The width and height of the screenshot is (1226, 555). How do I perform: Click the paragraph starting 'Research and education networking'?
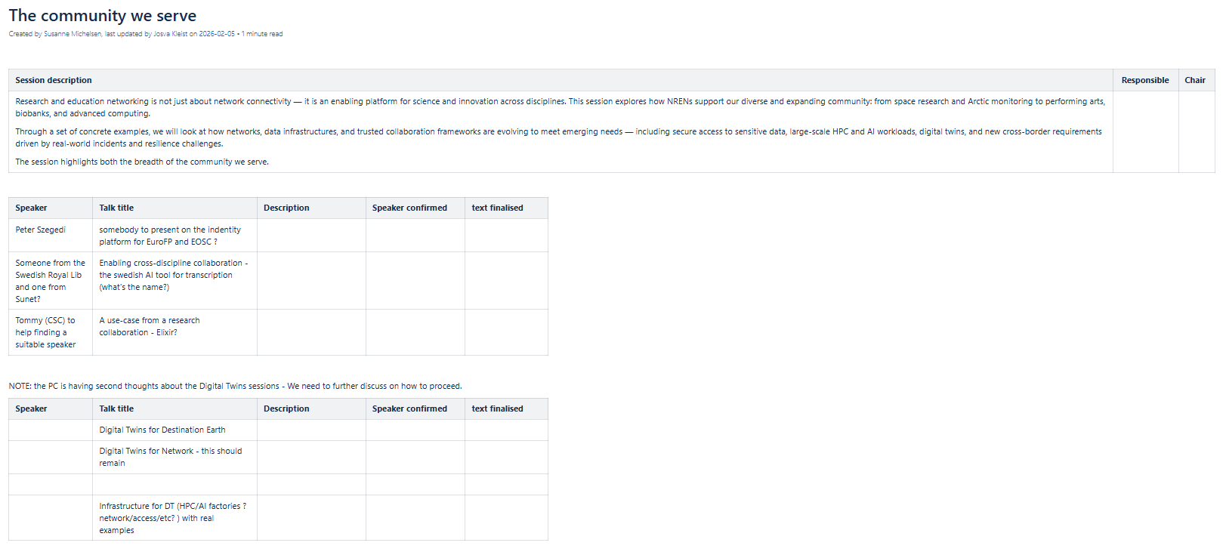click(559, 107)
